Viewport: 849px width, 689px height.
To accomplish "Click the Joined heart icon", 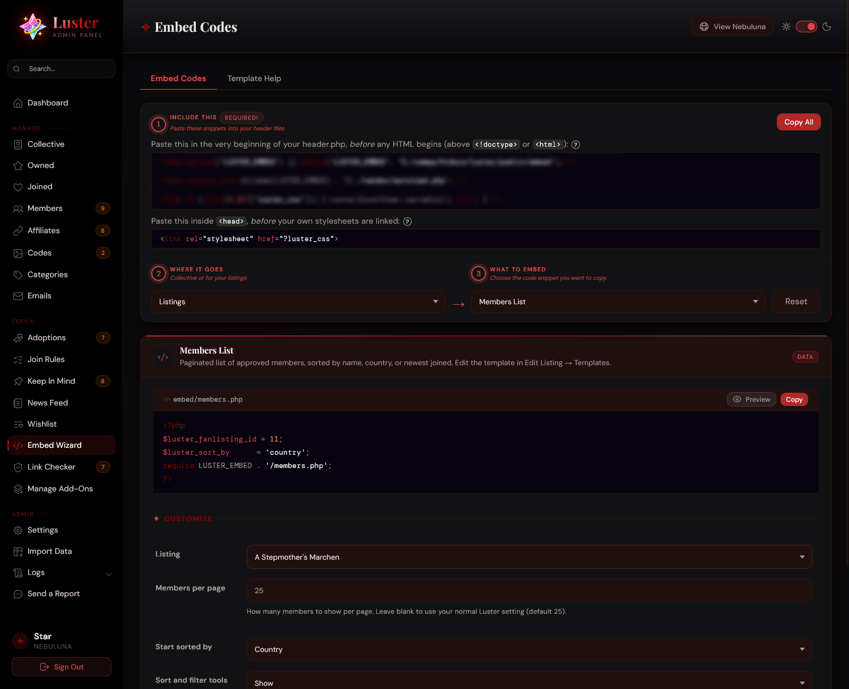I will coord(18,187).
